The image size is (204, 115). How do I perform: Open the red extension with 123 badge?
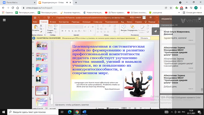(182, 8)
